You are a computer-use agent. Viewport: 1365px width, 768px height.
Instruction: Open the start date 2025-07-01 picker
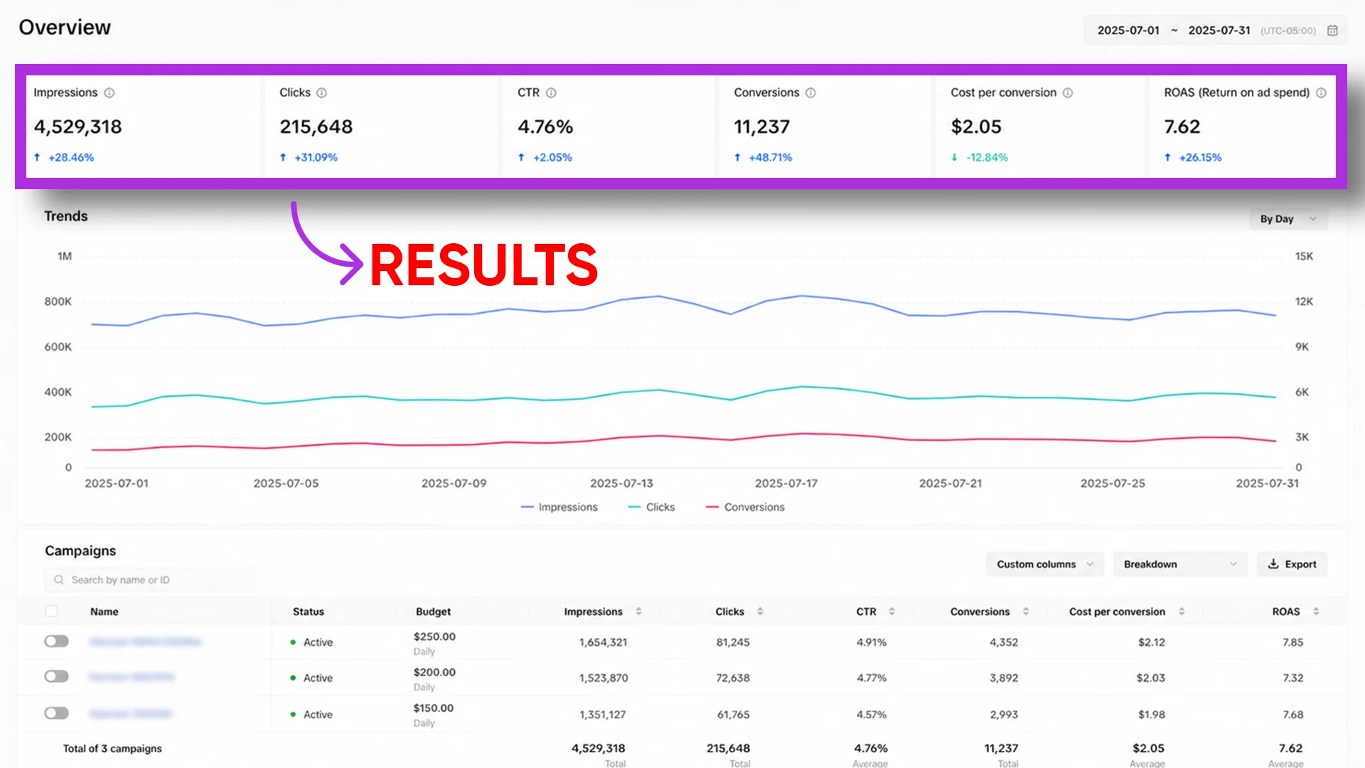(1128, 31)
